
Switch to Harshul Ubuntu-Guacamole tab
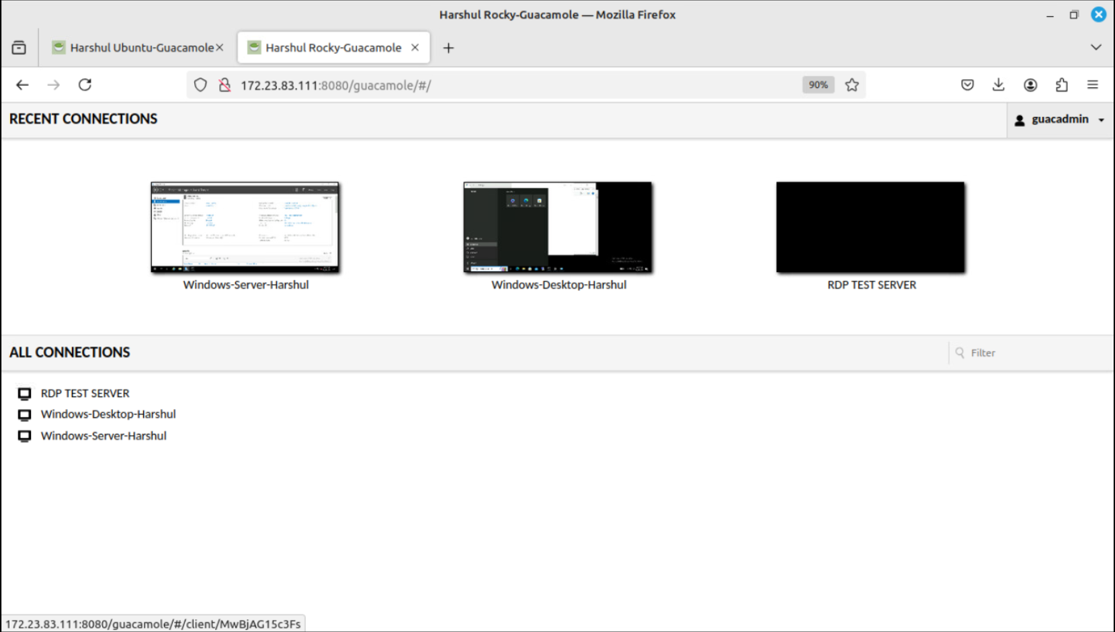[137, 48]
